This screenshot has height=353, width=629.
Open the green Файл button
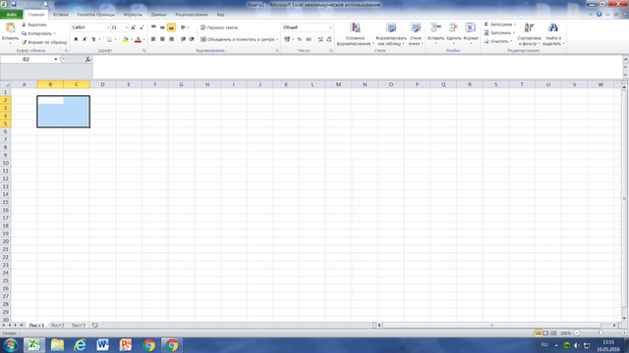coord(11,15)
